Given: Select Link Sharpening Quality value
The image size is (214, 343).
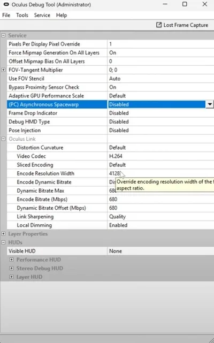Looking at the screenshot, I should (x=160, y=217).
